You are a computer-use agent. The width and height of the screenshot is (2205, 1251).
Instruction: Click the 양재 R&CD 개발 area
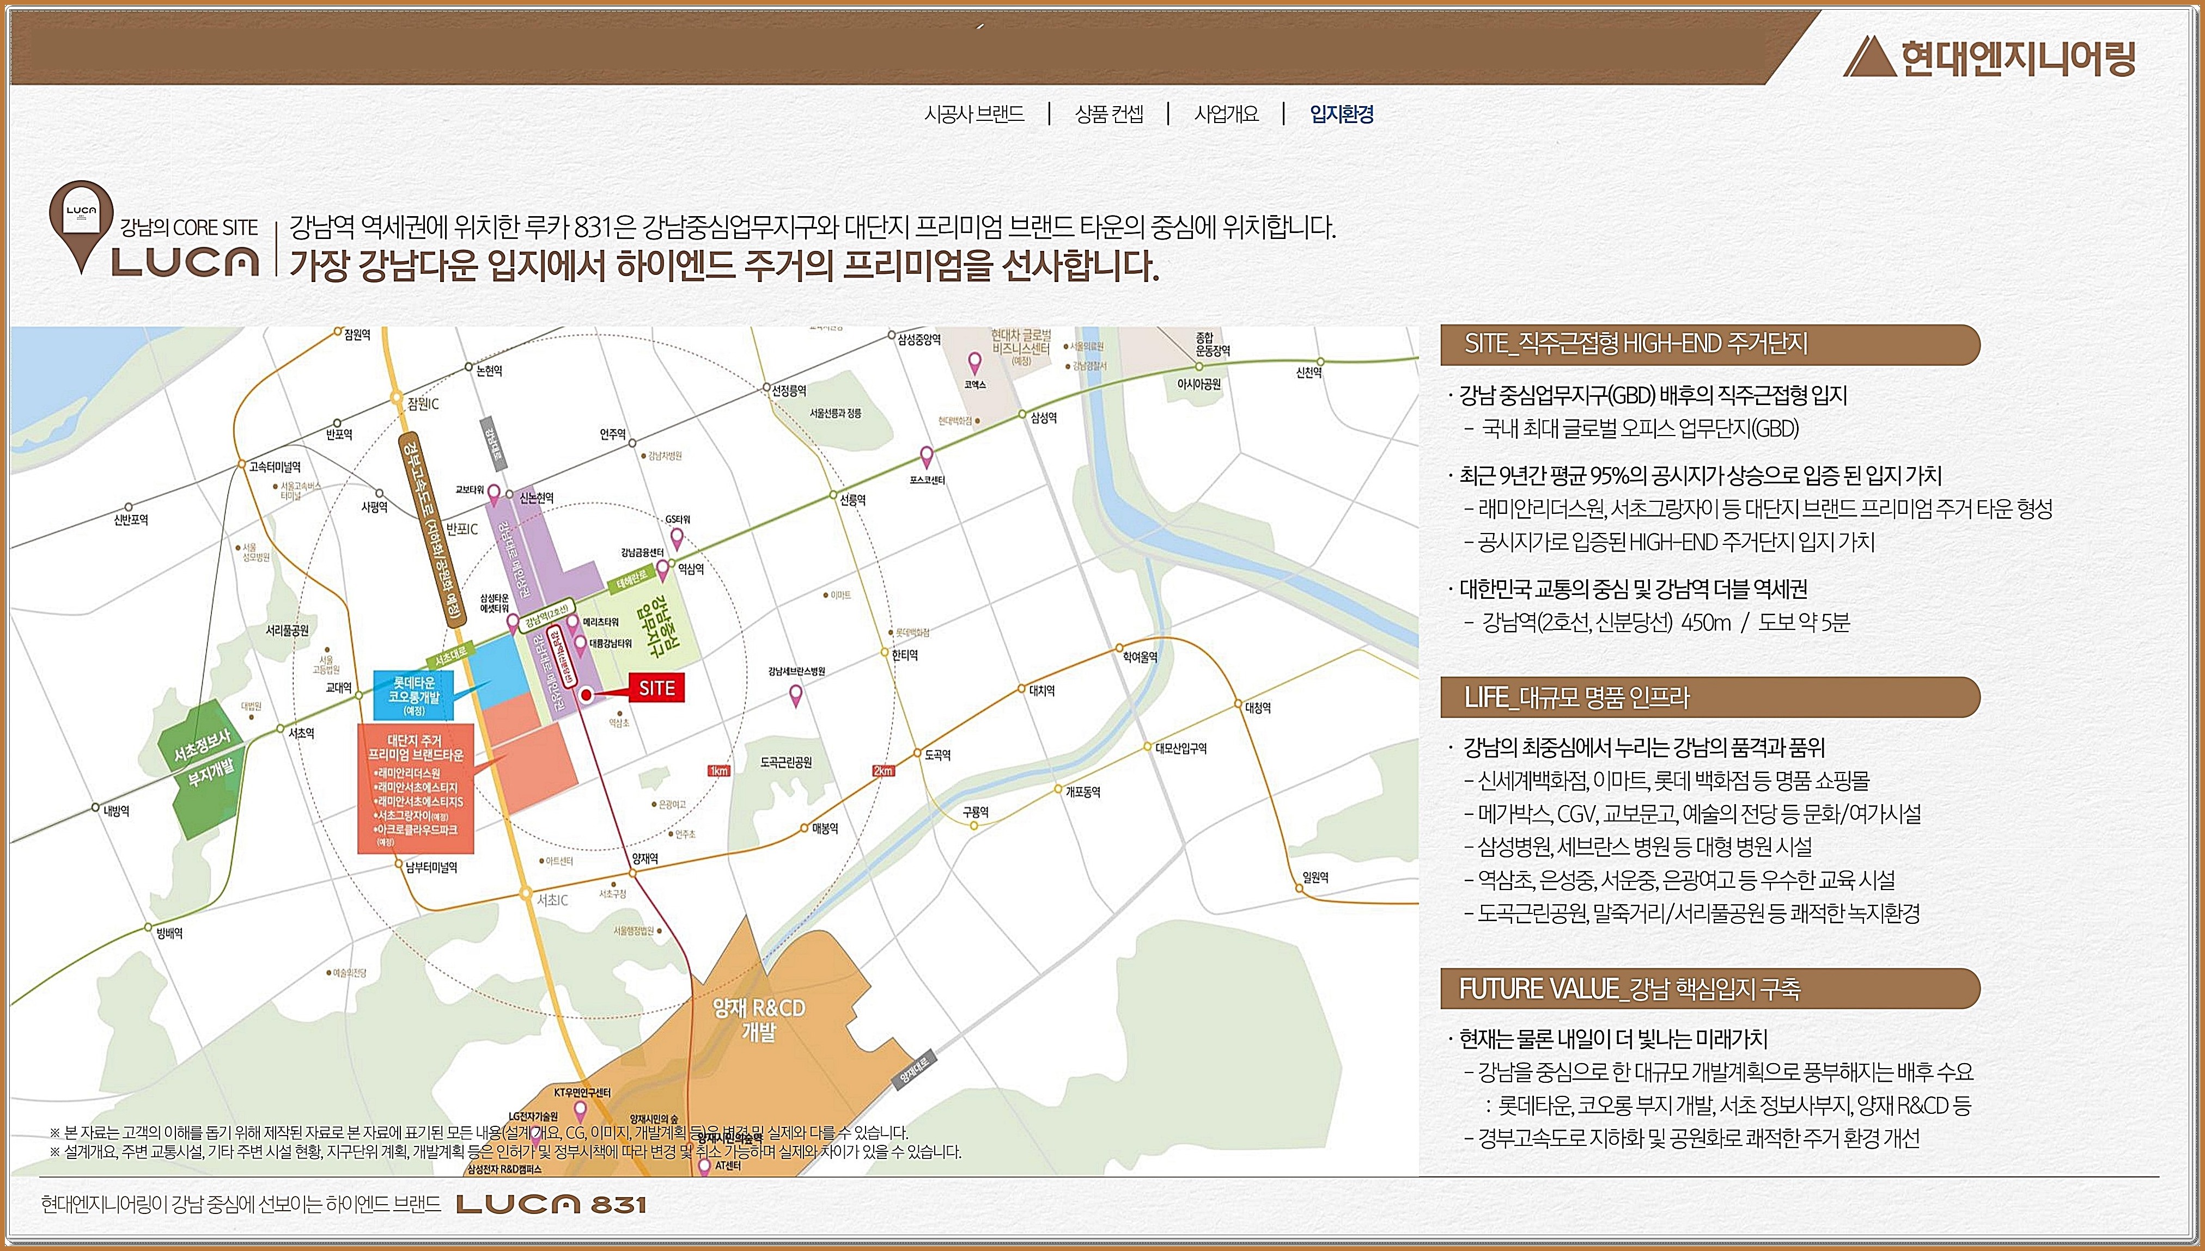(759, 1019)
